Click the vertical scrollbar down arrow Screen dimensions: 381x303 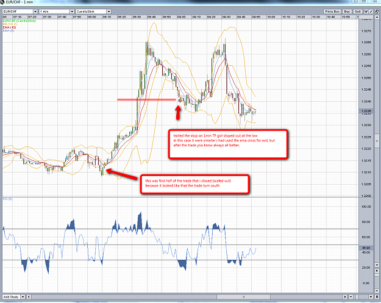pos(377,265)
